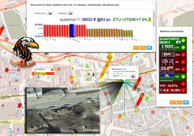Screen dimensions: 194x136
Task: Click the Tuukri parking P icon
Action: coord(76,60)
